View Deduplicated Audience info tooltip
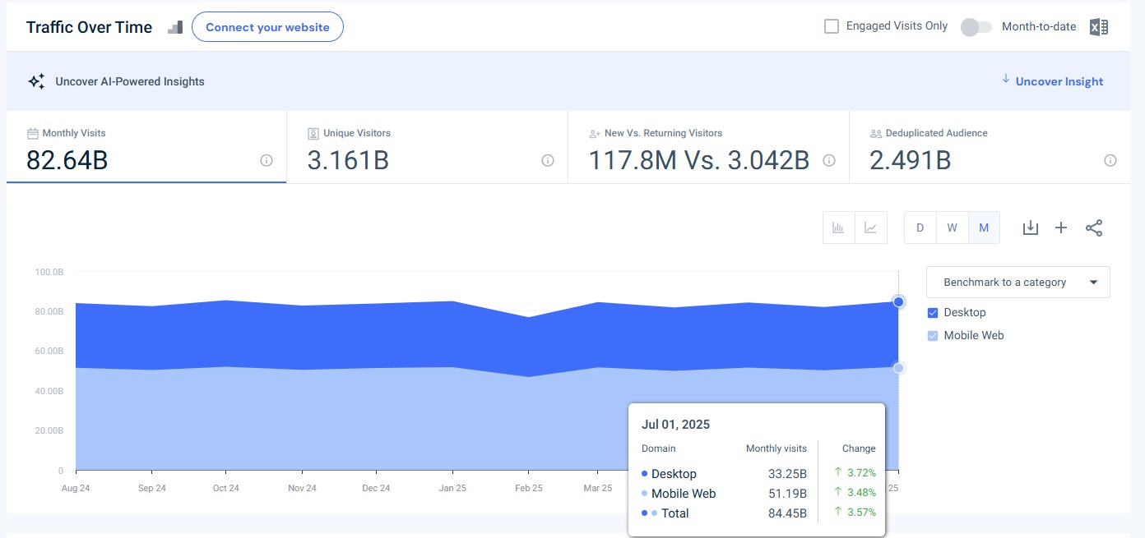Viewport: 1145px width, 538px height. [x=1110, y=161]
